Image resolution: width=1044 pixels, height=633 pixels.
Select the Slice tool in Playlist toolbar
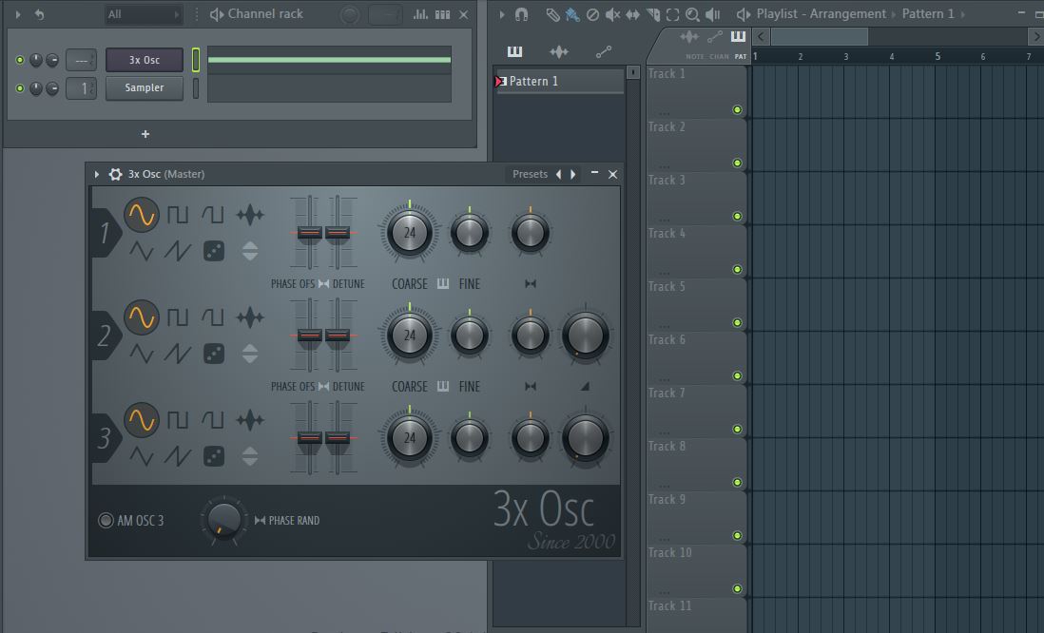(653, 14)
